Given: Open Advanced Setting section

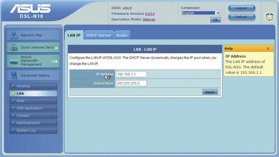Looking at the screenshot, I should (x=33, y=75).
